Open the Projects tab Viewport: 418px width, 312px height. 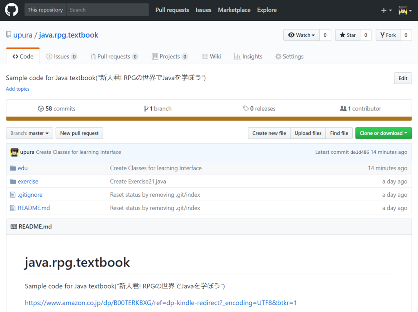point(170,56)
